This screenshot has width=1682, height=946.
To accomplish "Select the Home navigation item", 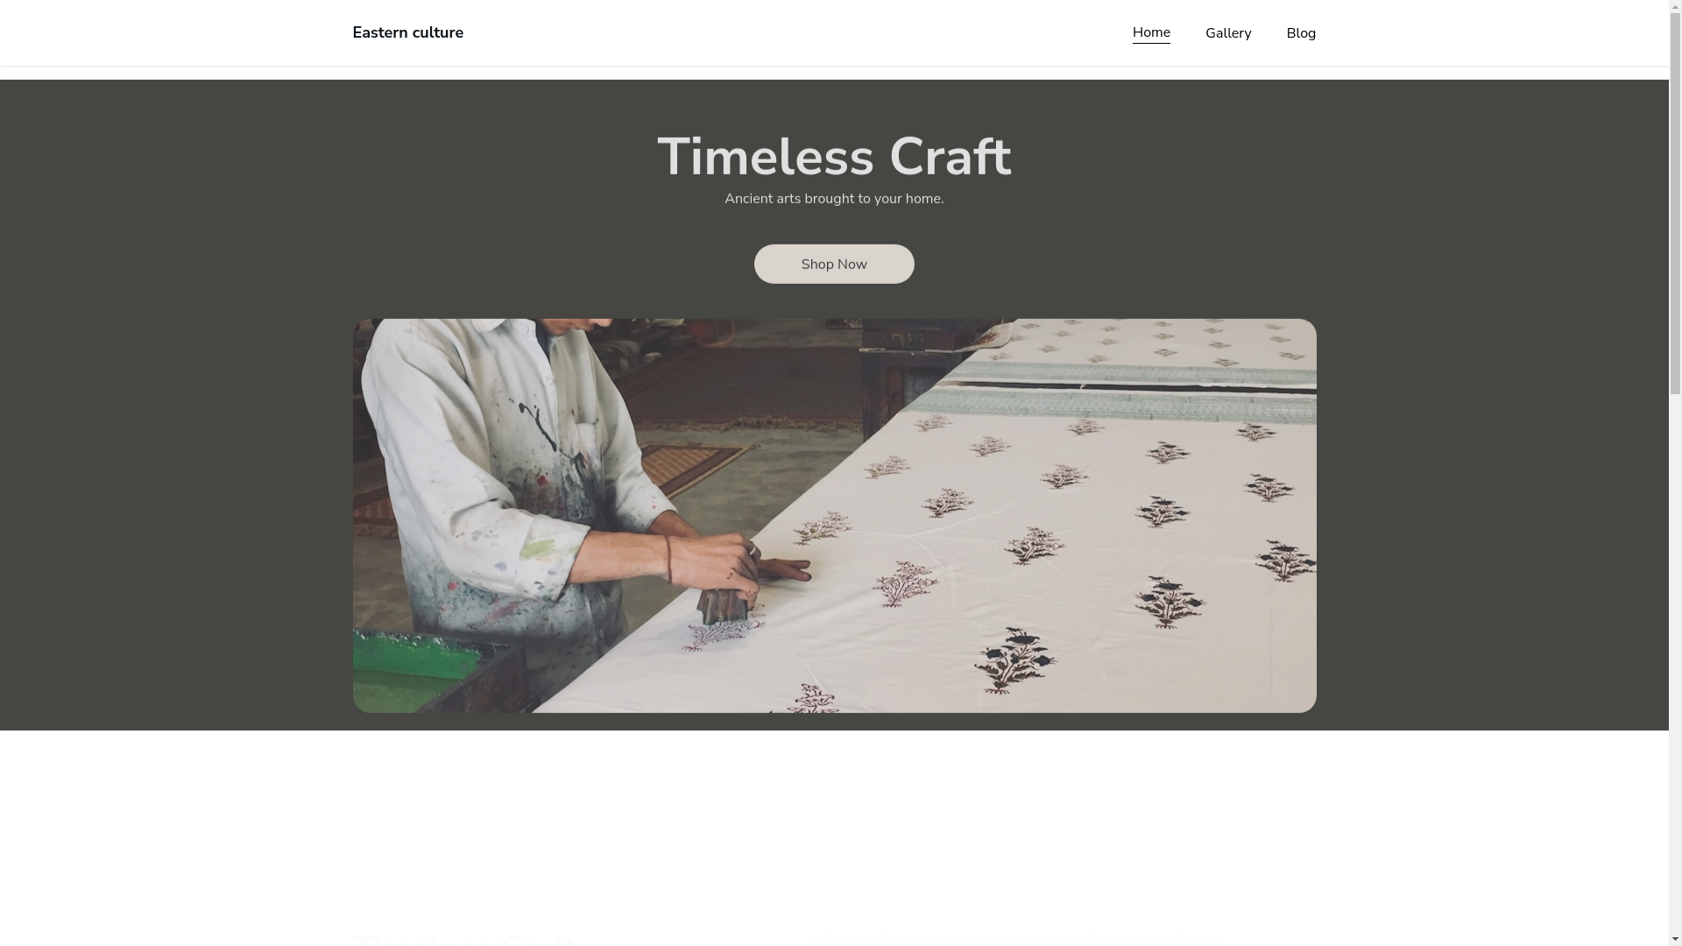I will (x=1151, y=32).
